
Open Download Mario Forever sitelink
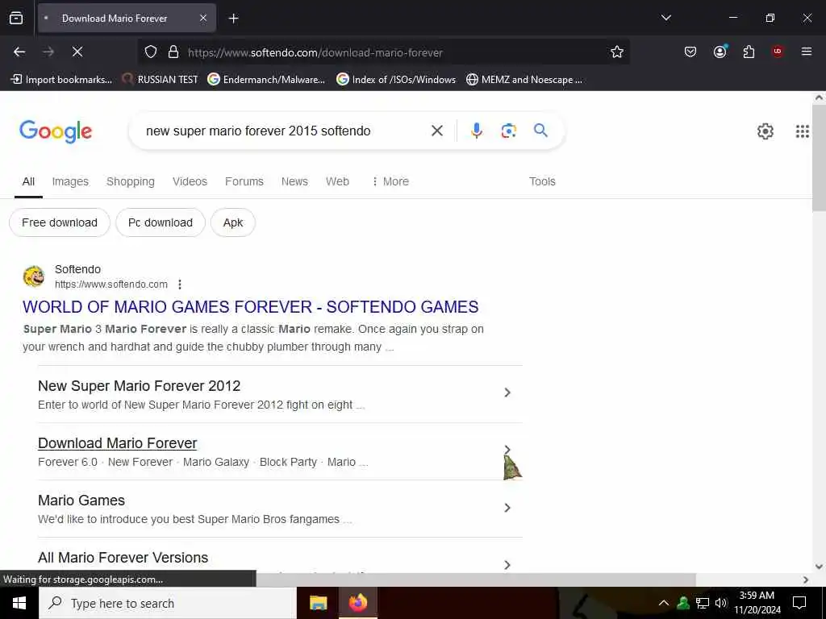(x=118, y=443)
